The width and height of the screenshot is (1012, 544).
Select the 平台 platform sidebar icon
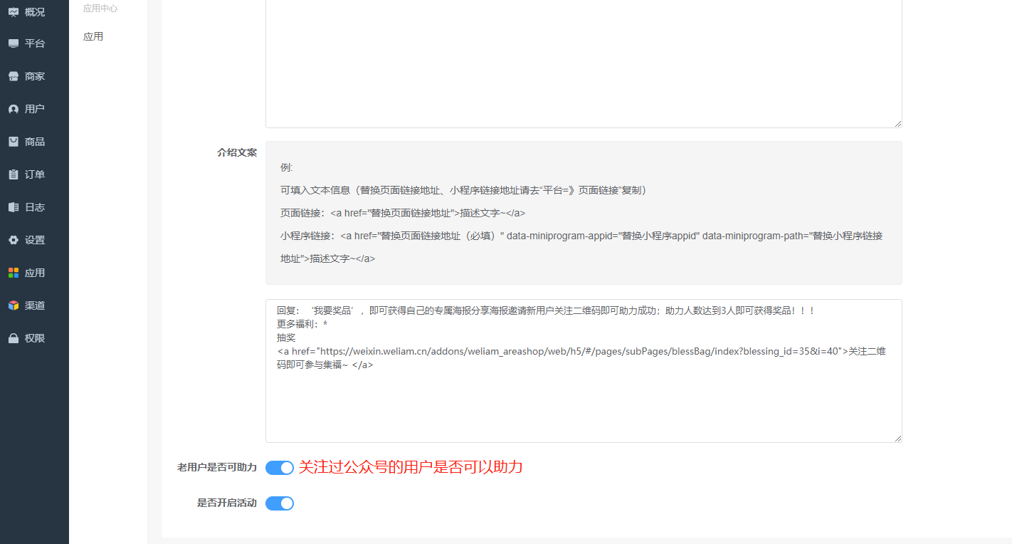(14, 43)
